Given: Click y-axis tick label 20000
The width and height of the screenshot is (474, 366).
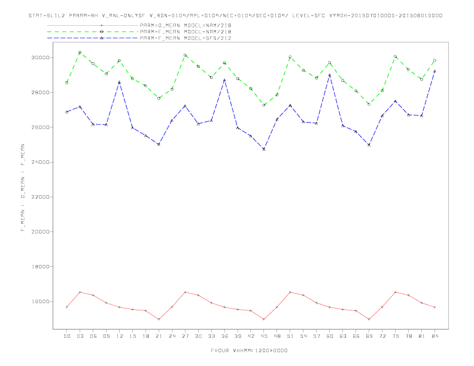Looking at the screenshot, I should [x=40, y=231].
